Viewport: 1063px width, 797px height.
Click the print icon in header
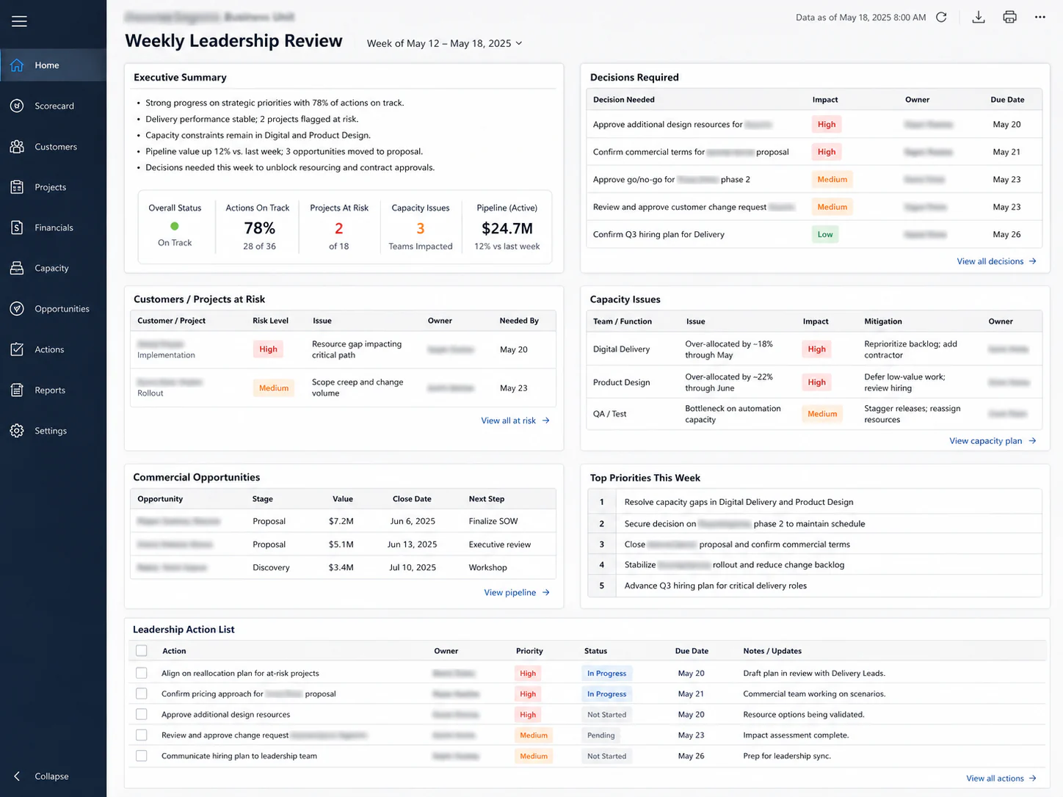tap(1010, 17)
